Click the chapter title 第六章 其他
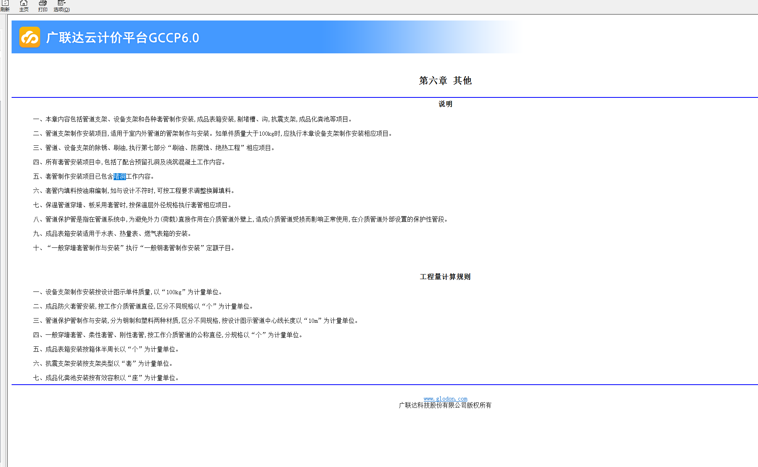 [445, 80]
